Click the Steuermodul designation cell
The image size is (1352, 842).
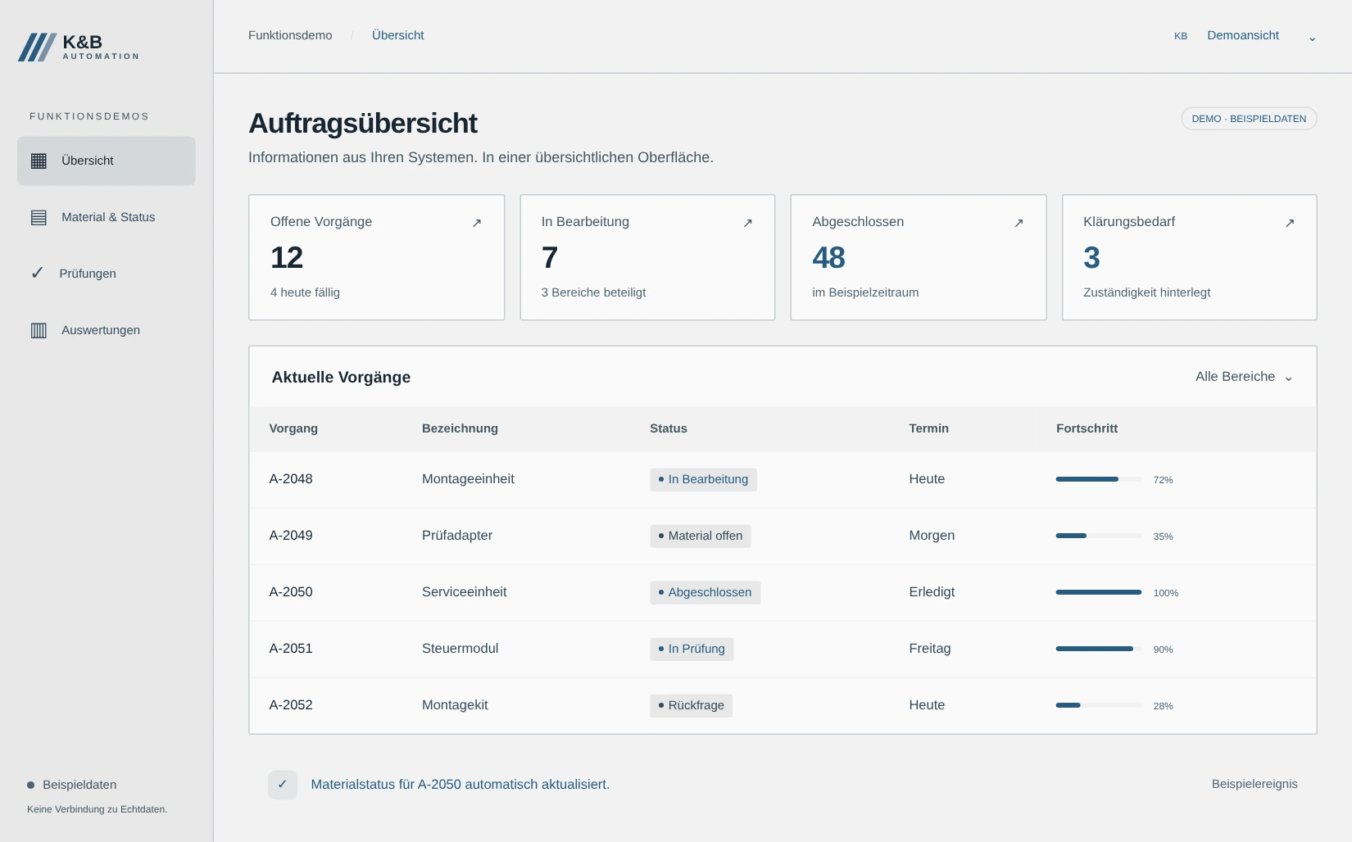click(x=460, y=649)
